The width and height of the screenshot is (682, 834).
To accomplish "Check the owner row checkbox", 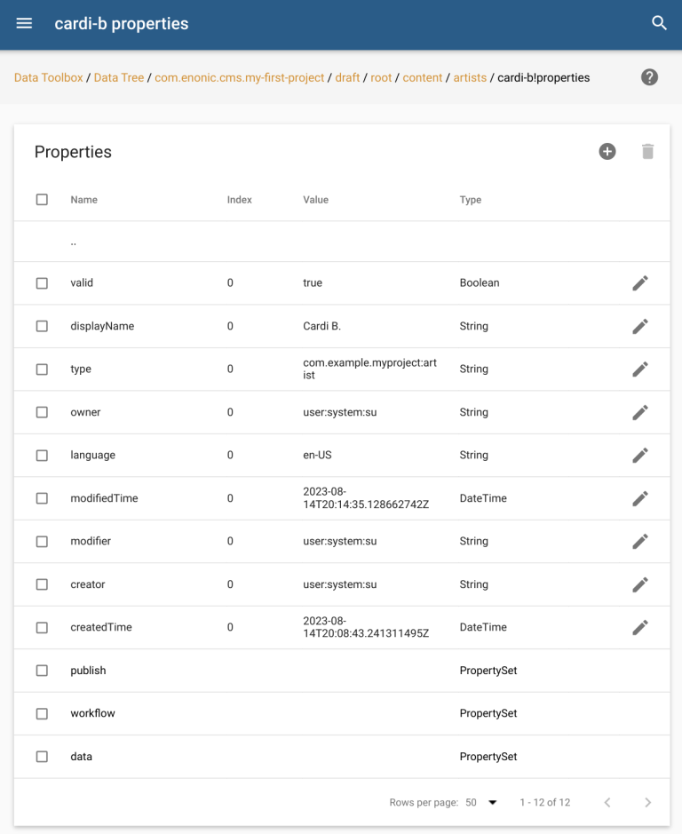I will (42, 412).
